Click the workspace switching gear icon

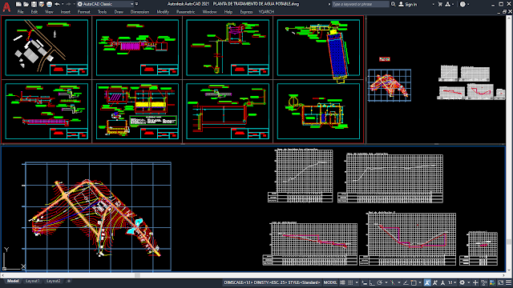[x=462, y=282]
